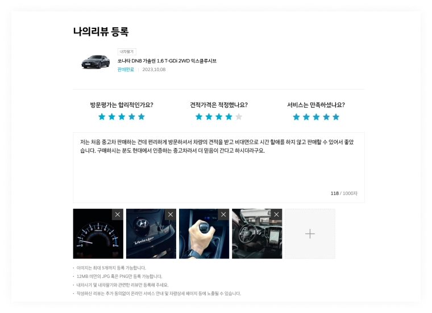
Task: Delete the gear shift photo via X
Action: tap(223, 214)
